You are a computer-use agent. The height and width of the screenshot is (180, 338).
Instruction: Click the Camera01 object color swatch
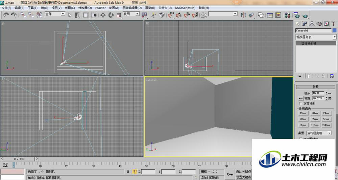click(334, 31)
